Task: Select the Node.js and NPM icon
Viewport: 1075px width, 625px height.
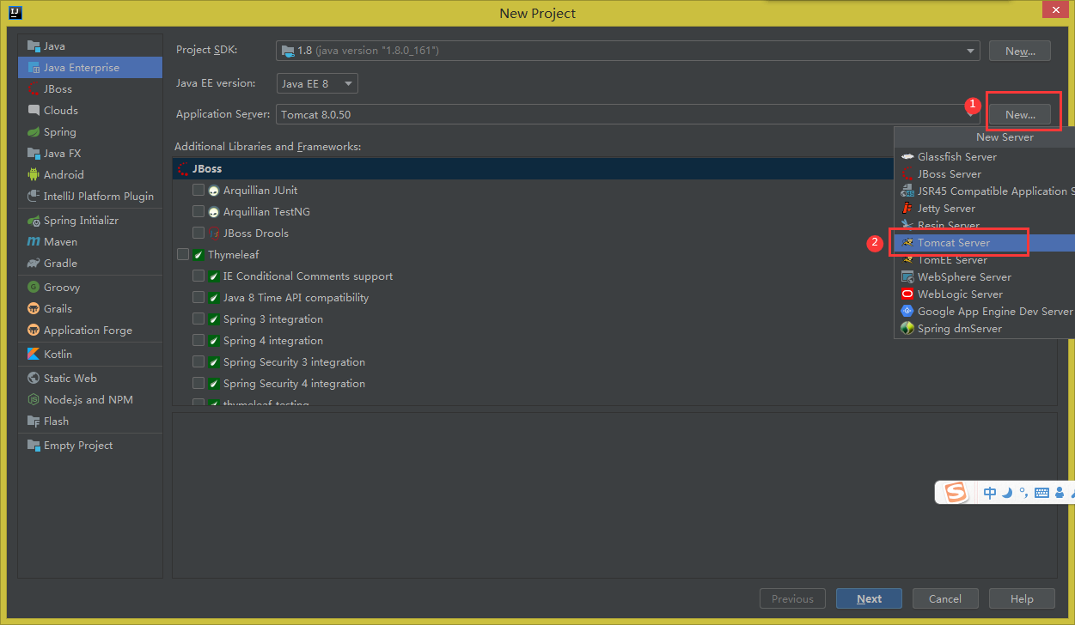Action: click(x=34, y=400)
